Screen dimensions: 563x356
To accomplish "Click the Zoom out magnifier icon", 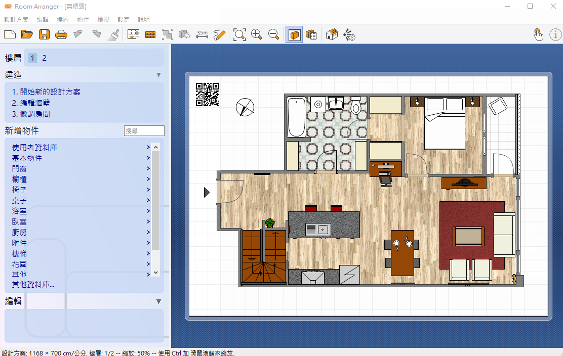I will coord(274,34).
